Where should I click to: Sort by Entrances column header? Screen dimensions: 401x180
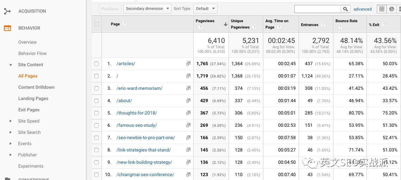click(x=309, y=25)
